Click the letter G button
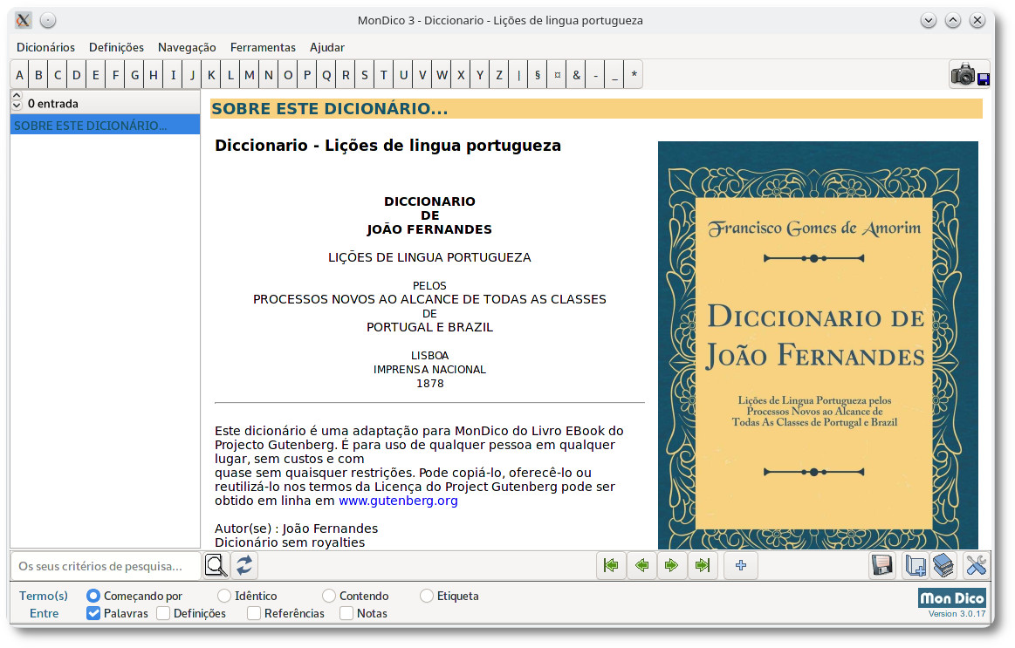This screenshot has height=648, width=1015. click(134, 74)
